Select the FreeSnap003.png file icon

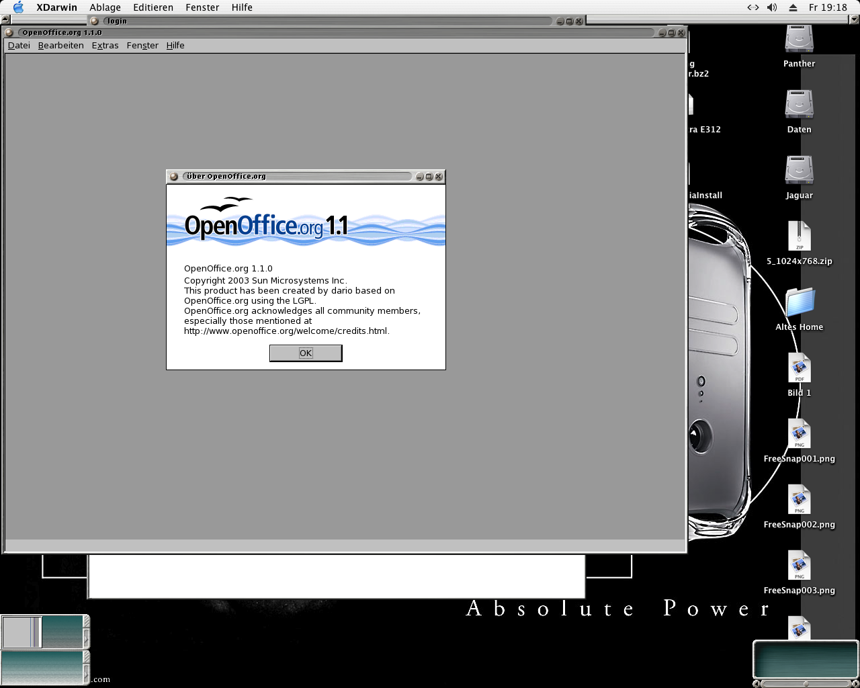click(x=799, y=566)
